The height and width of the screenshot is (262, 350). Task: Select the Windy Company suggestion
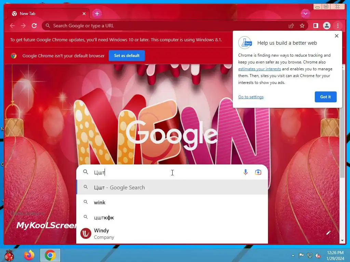(172, 233)
